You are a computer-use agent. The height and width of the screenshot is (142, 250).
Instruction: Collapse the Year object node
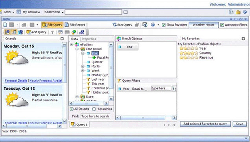pos(83,53)
